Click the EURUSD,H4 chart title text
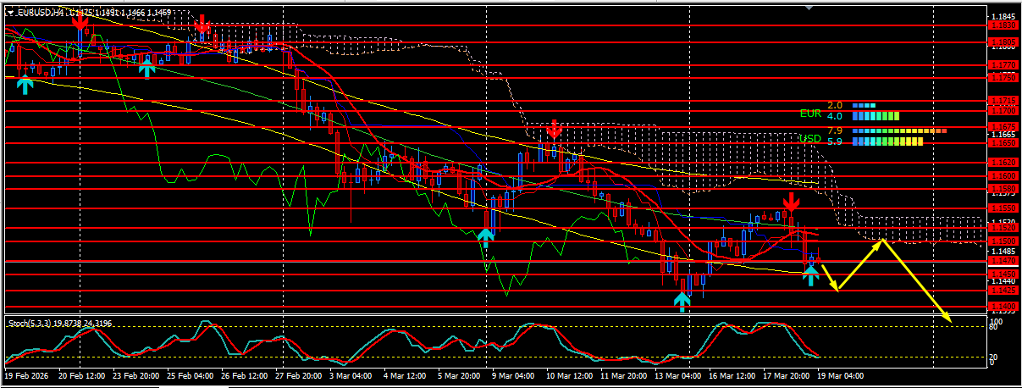Screen dimensions: 1022x388 point(41,14)
